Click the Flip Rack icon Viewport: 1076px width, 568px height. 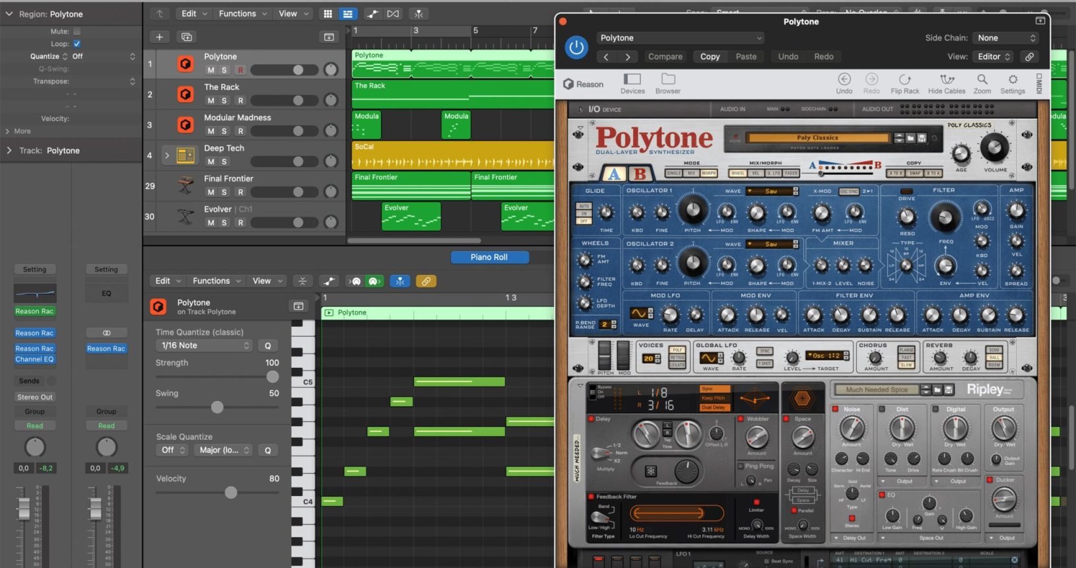point(904,79)
